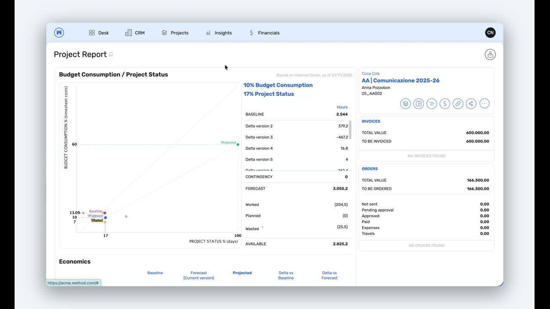The height and width of the screenshot is (309, 550).
Task: Select the yellow Wasted point on chart
Action: tap(105, 222)
